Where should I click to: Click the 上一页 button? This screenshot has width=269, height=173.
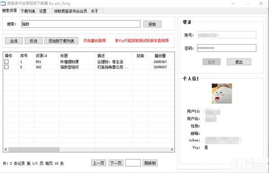coord(99,163)
